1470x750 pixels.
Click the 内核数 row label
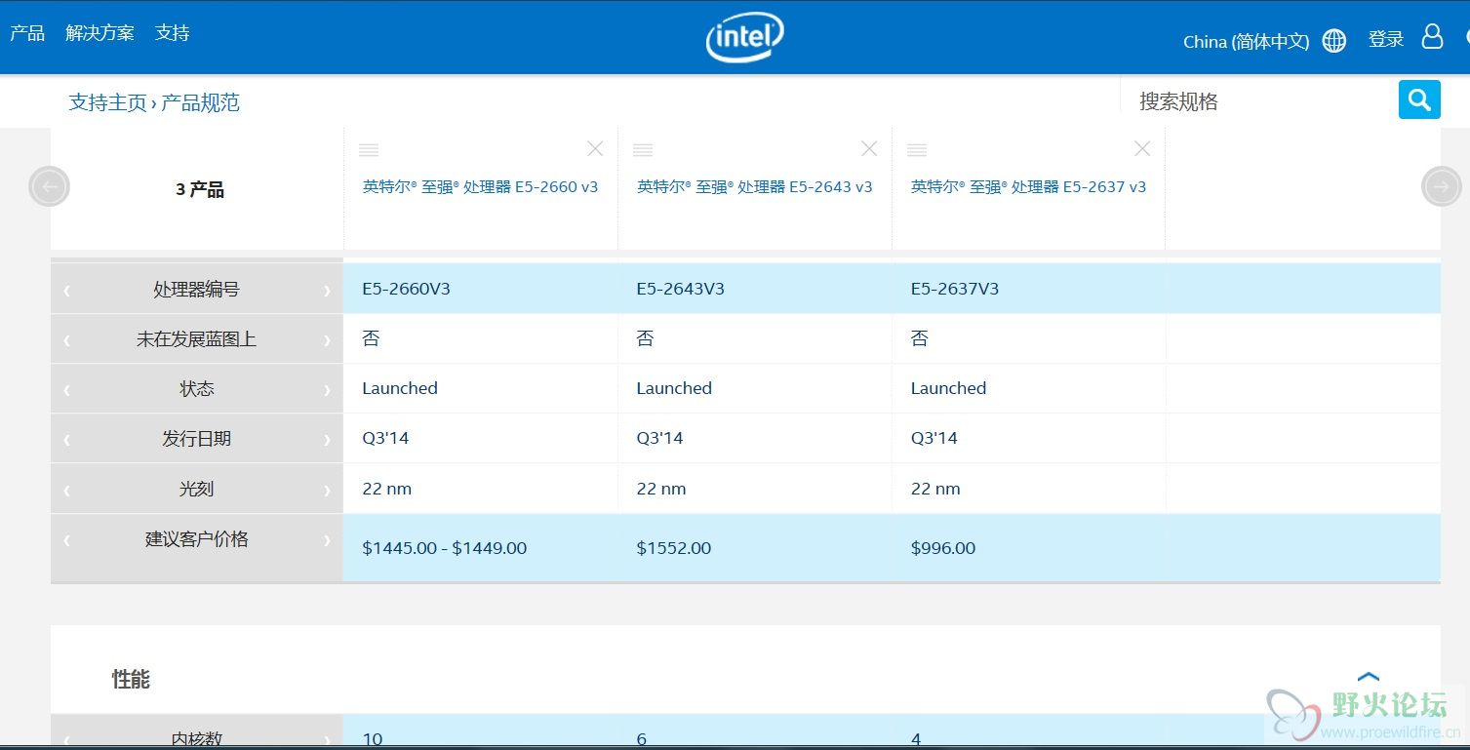196,739
